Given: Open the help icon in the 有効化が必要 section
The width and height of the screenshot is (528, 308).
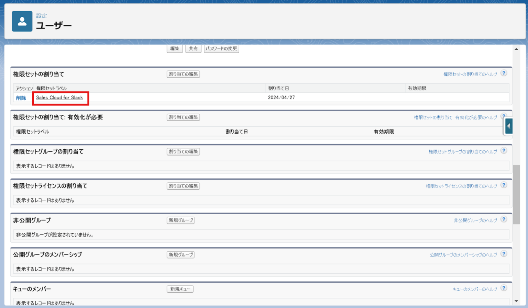Looking at the screenshot, I should point(504,116).
